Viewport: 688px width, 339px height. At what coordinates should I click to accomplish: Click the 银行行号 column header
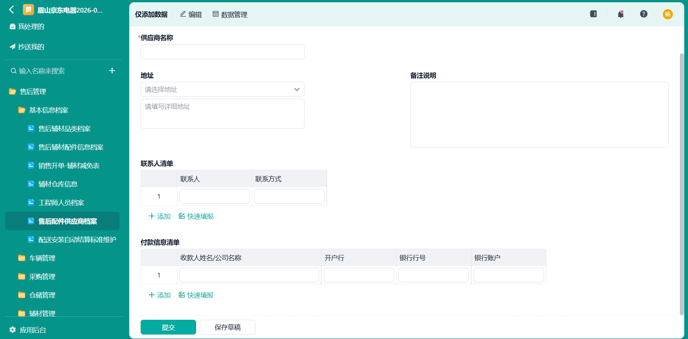tap(434, 258)
